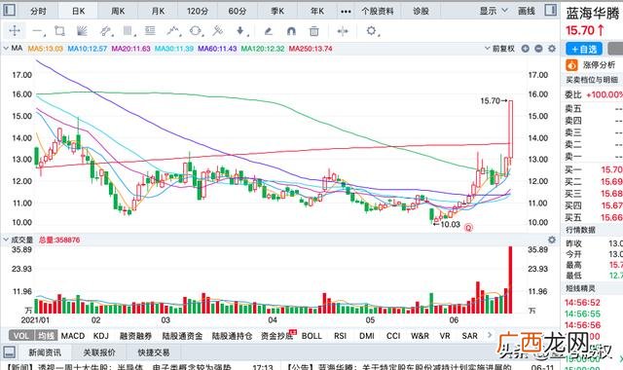Image resolution: width=623 pixels, height=370 pixels.
Task: Select the 融资融券 indicator
Action: tap(135, 336)
